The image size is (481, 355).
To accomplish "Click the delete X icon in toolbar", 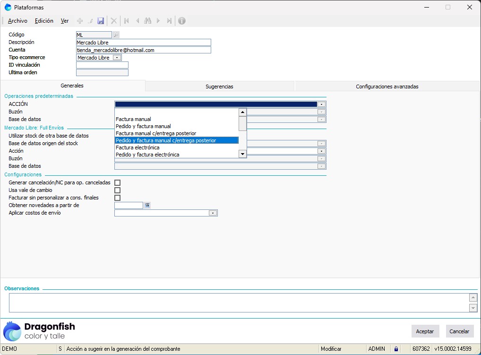I will coord(113,21).
